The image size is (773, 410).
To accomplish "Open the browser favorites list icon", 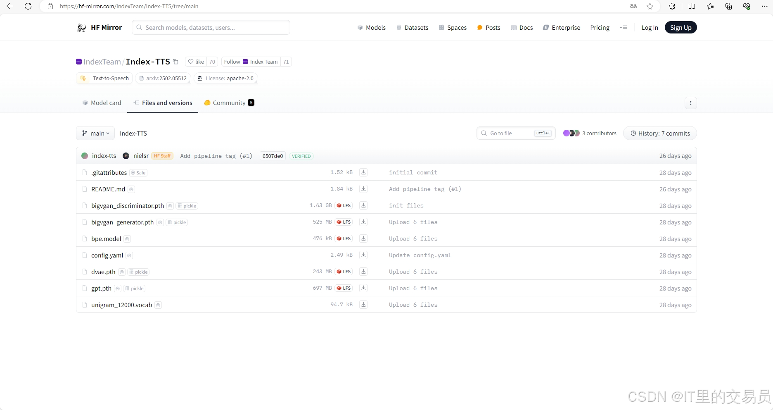I will pyautogui.click(x=710, y=6).
